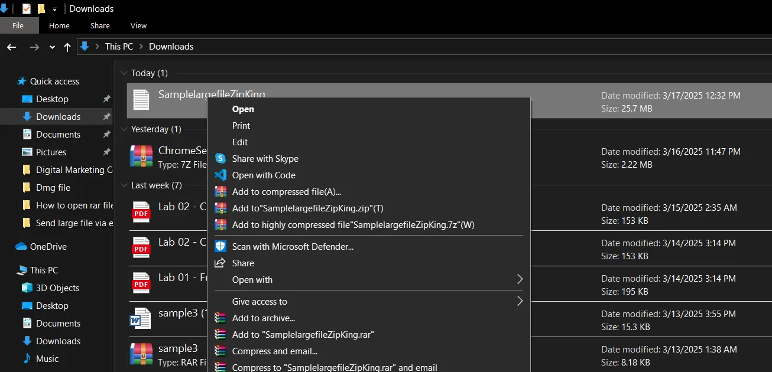This screenshot has width=772, height=372.
Task: Open Downloads under Quick access
Action: pyautogui.click(x=59, y=117)
